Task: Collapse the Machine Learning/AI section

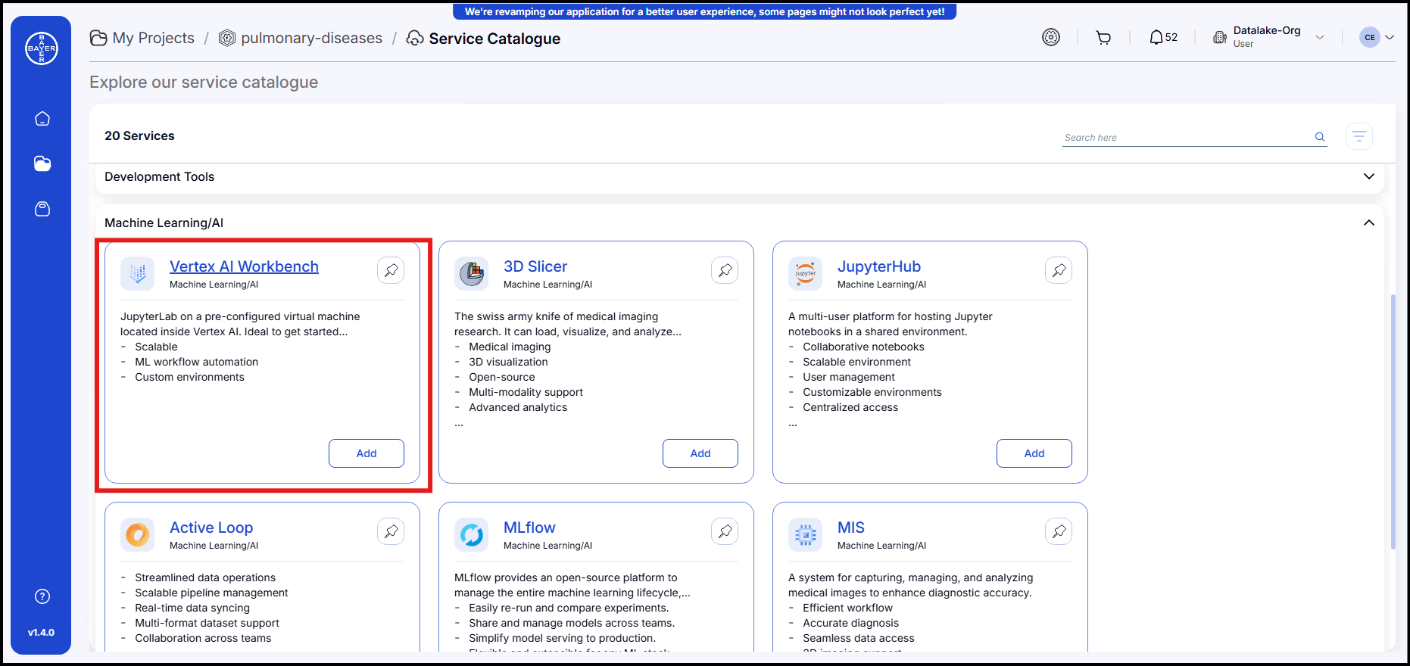Action: pos(1369,223)
